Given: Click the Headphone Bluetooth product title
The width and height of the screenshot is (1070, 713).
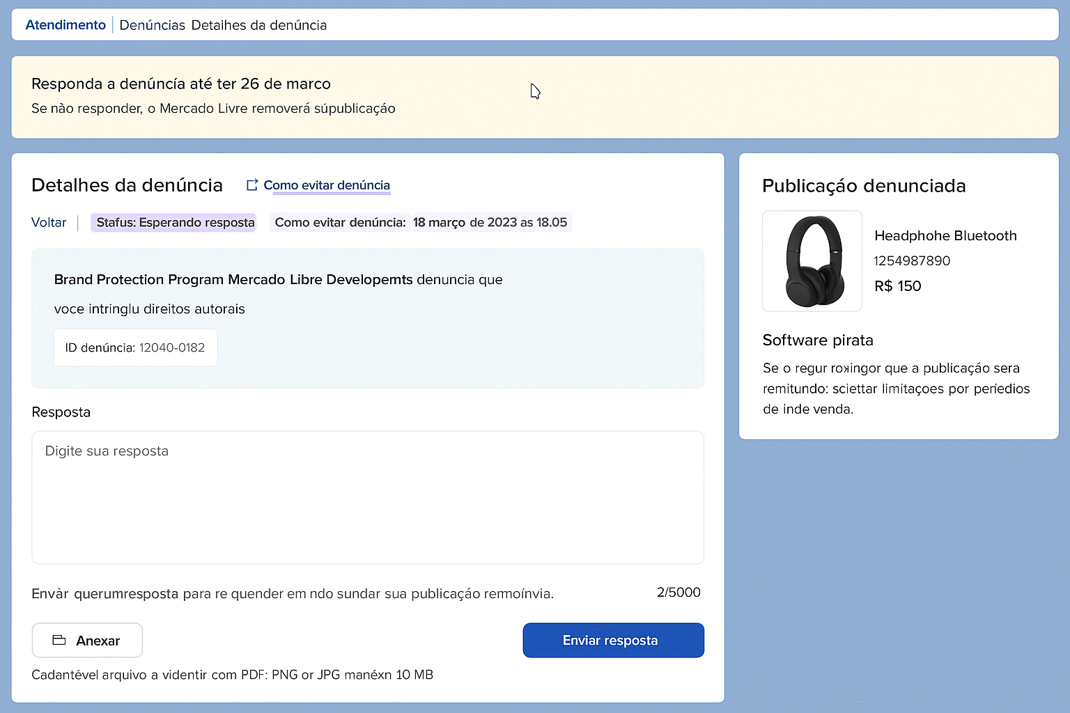Looking at the screenshot, I should (945, 235).
